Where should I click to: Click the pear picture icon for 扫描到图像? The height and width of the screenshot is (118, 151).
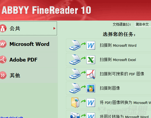coord(91,88)
